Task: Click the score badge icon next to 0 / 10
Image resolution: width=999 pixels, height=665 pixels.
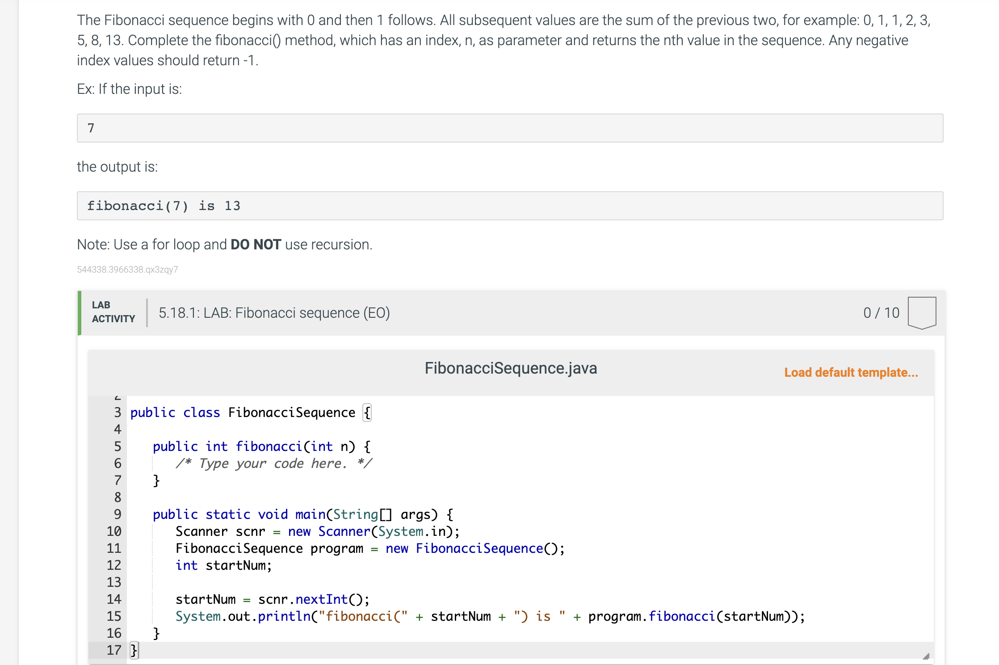Action: (922, 313)
